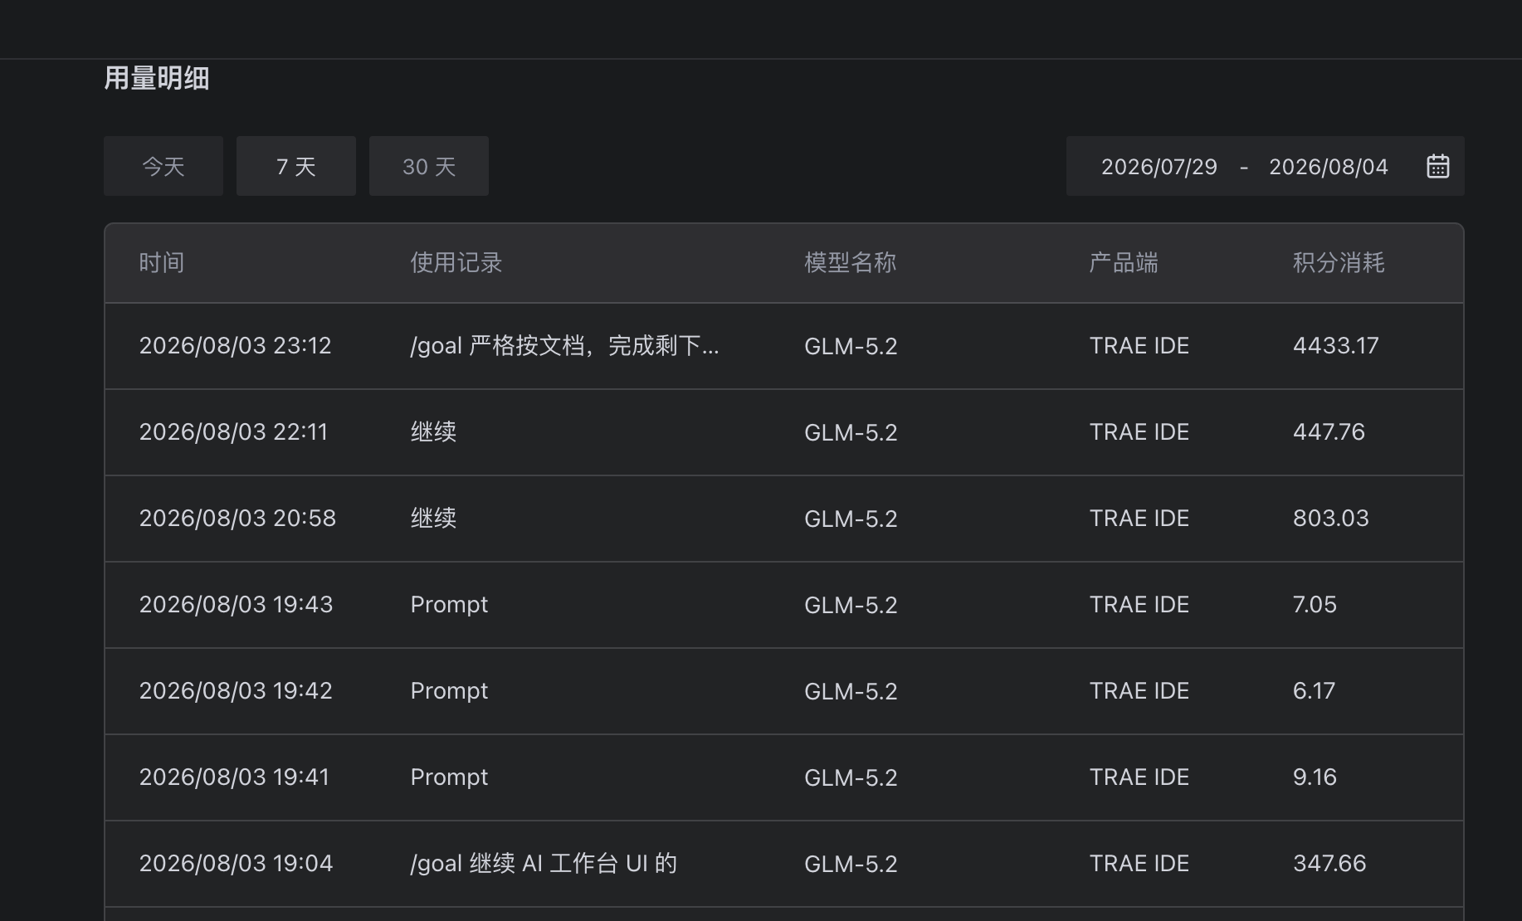Click the 产品端 column header
1522x921 pixels.
[1124, 263]
